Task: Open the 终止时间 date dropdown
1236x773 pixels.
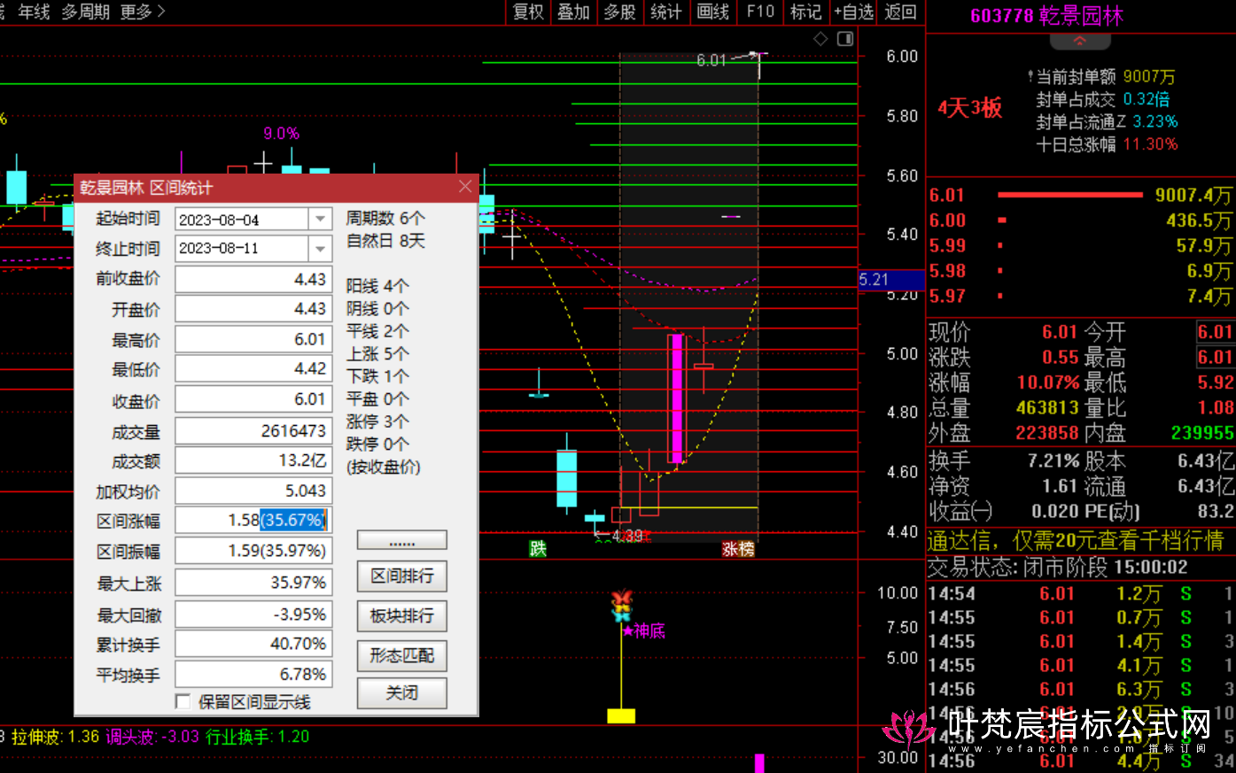Action: (x=320, y=248)
